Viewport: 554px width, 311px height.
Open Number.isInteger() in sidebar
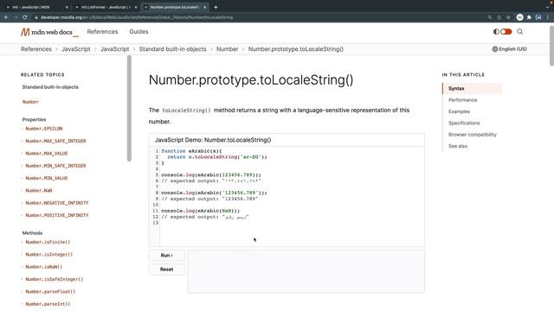48,254
